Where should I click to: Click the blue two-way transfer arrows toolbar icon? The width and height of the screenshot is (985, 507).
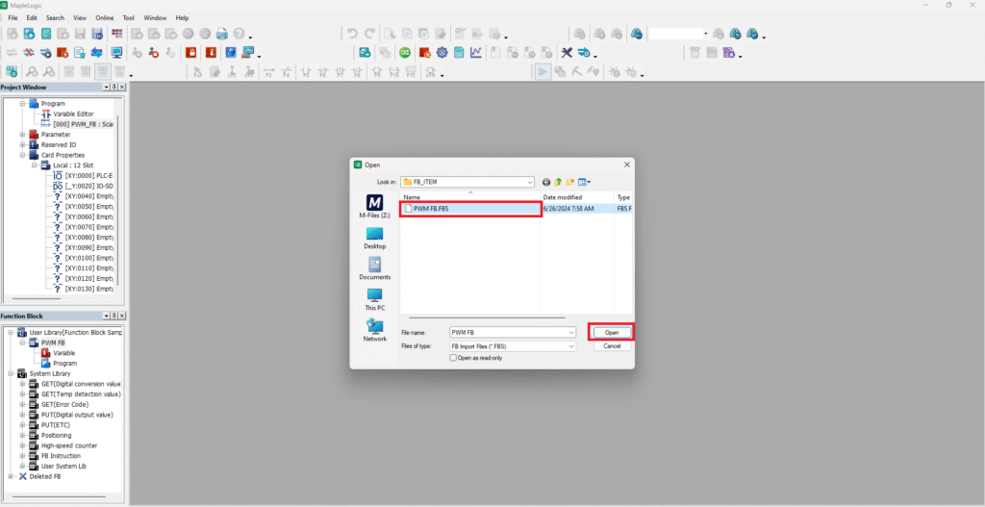click(97, 53)
